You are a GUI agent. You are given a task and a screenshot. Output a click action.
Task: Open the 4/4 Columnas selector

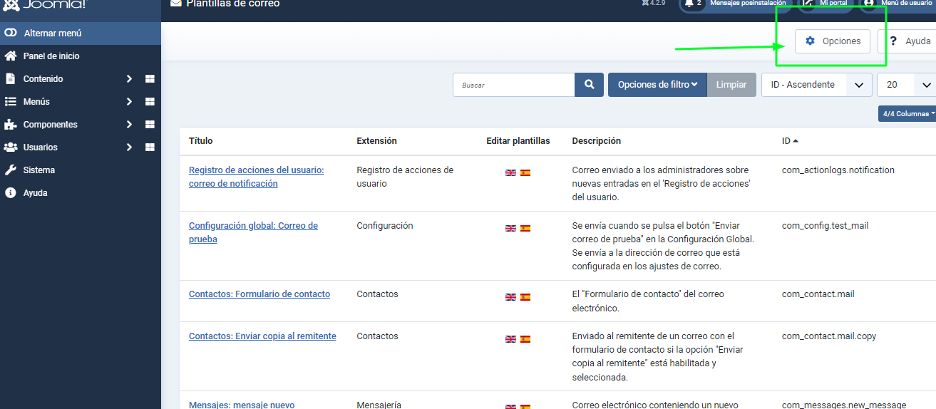(x=908, y=114)
